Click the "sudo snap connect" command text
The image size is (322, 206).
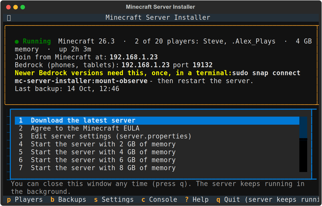tap(266, 73)
